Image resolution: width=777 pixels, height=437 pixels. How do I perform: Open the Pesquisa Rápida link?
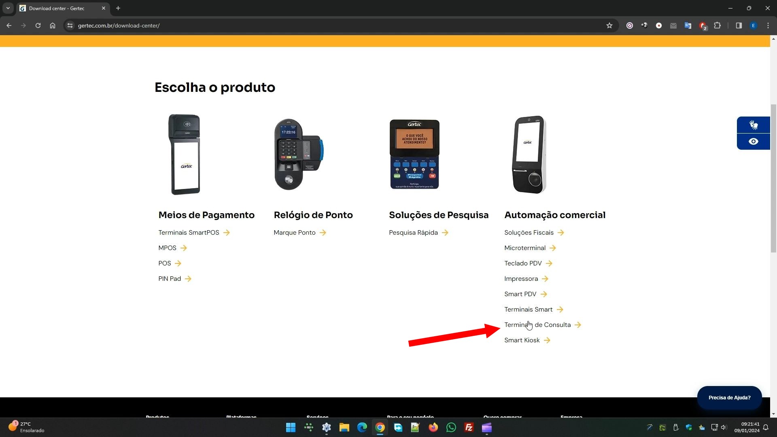point(418,233)
